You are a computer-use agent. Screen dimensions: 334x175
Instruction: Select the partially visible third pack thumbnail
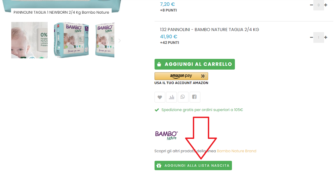pyautogui.click(x=105, y=40)
